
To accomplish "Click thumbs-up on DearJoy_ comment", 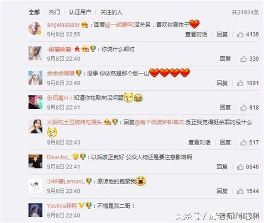I will [240, 167].
